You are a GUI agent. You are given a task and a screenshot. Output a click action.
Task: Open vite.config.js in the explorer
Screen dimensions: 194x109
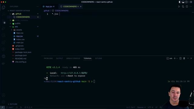[x=21, y=62]
